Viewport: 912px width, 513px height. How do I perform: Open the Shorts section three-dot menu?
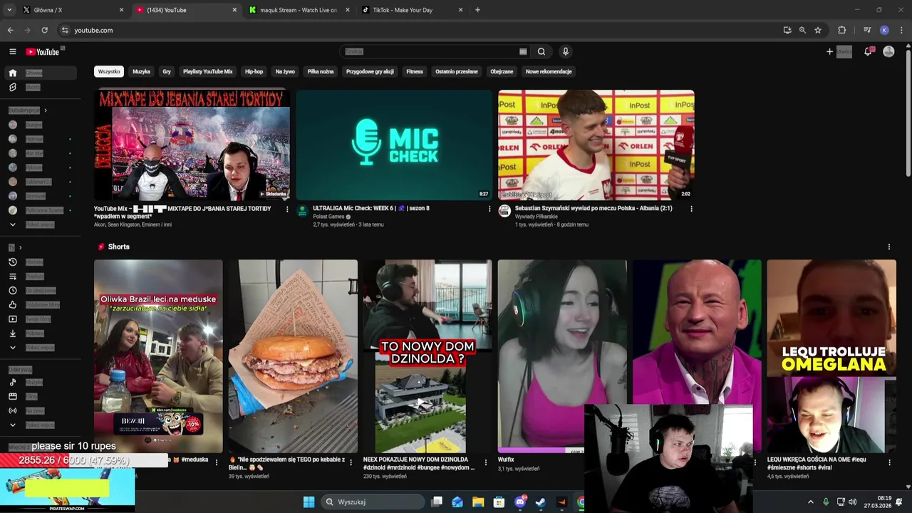pyautogui.click(x=888, y=247)
